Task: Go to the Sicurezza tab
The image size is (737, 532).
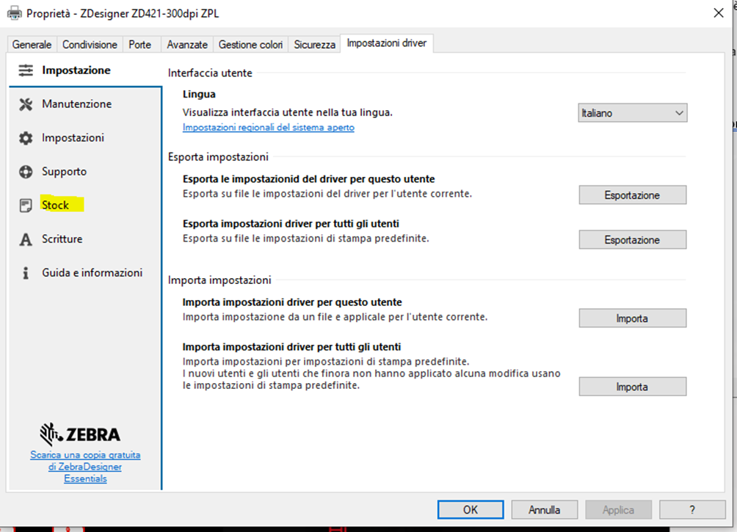Action: (x=314, y=45)
